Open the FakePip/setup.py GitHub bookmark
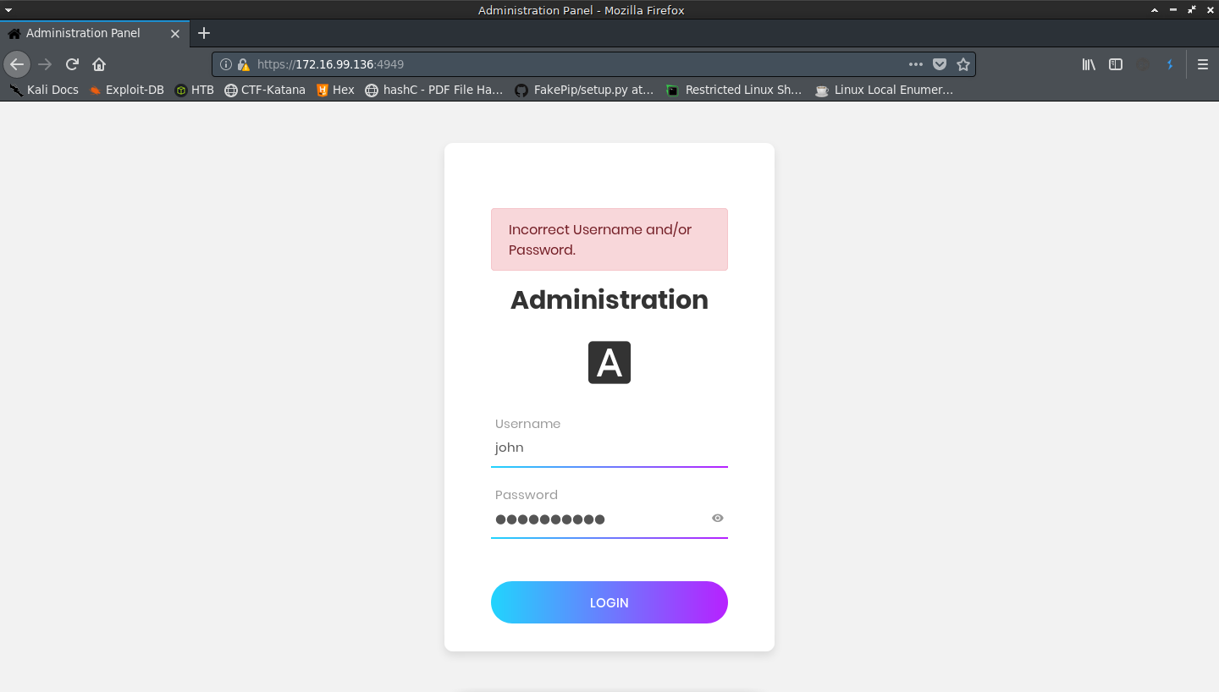Image resolution: width=1219 pixels, height=692 pixels. click(584, 90)
